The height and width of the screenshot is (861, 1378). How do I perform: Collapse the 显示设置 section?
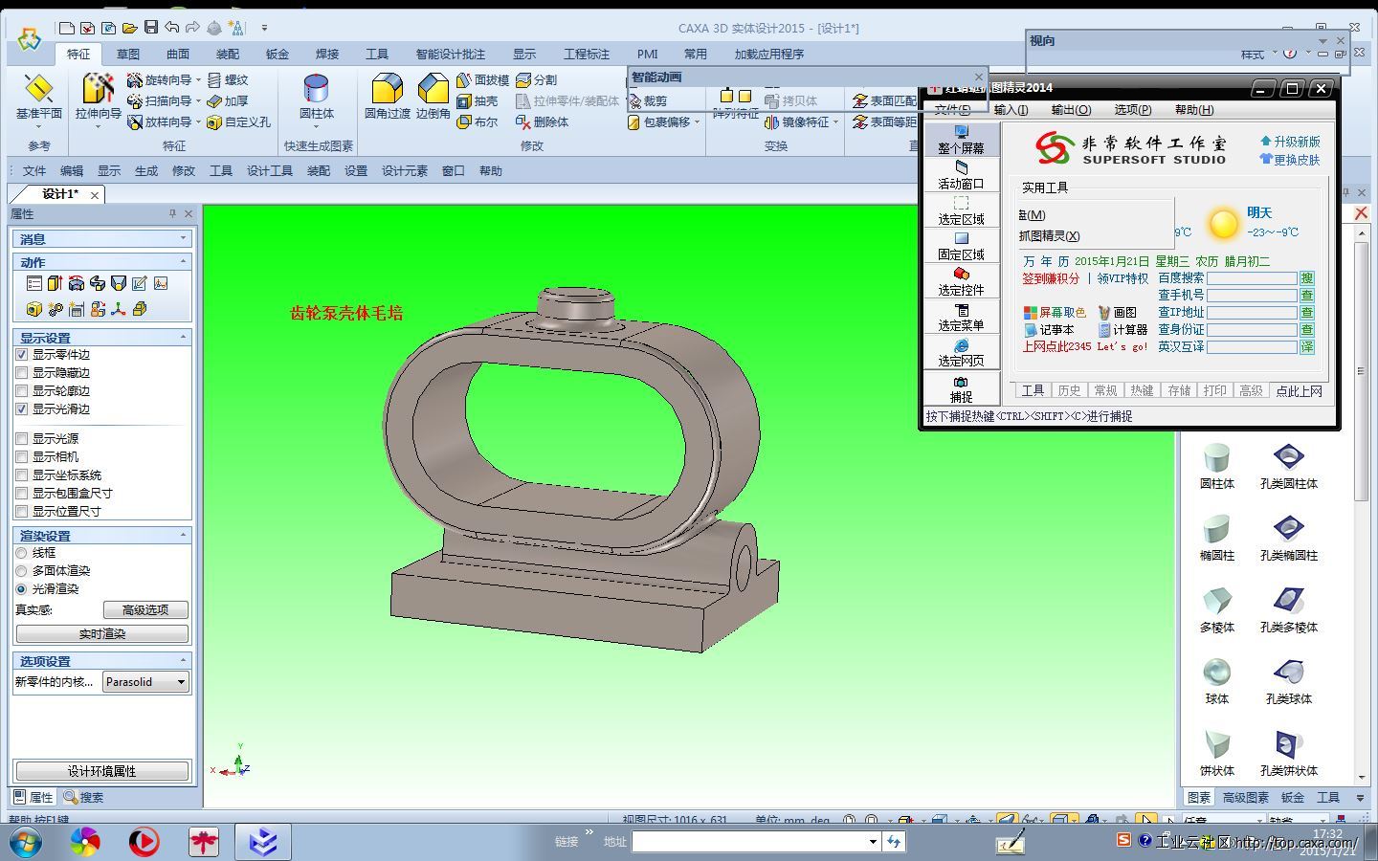coord(183,337)
